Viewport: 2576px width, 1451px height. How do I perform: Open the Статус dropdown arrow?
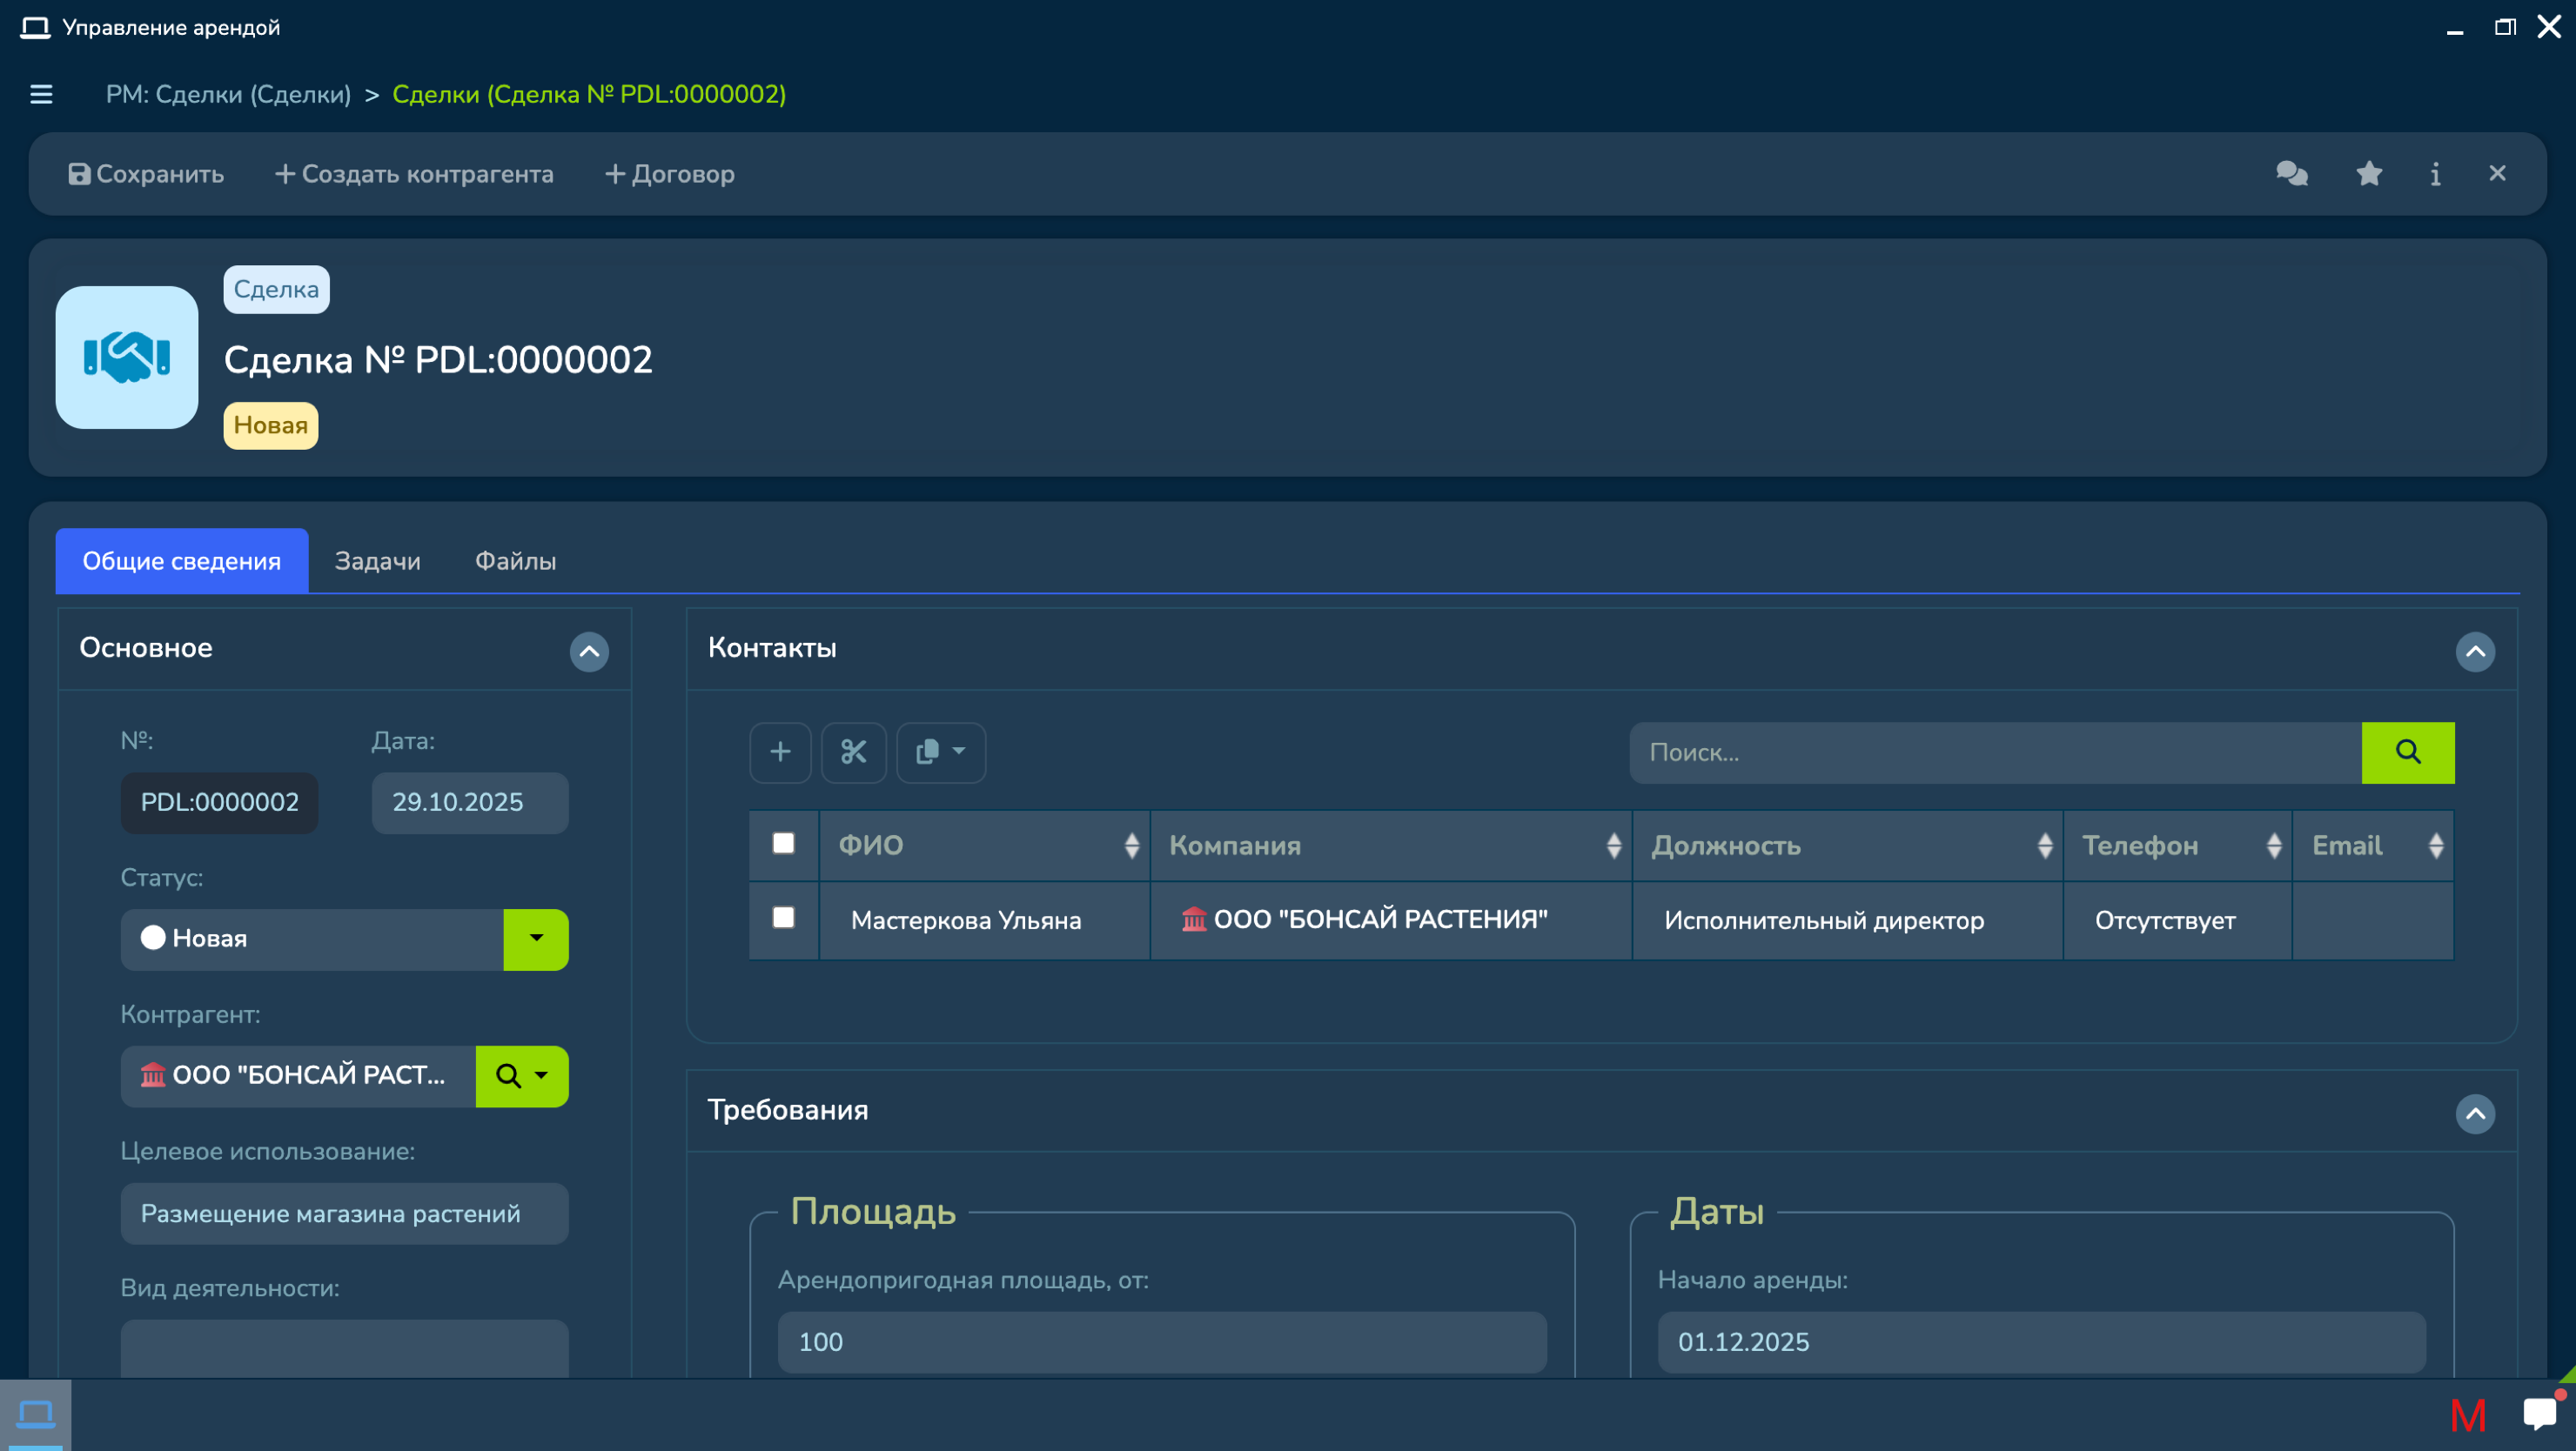point(536,939)
